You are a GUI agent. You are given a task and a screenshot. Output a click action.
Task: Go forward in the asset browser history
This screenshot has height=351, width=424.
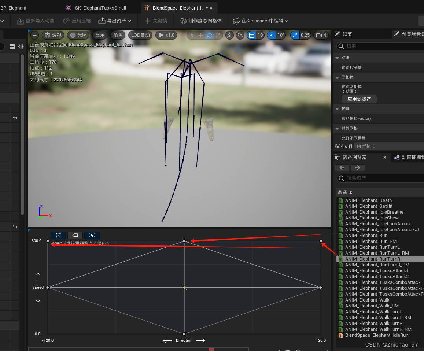358,168
